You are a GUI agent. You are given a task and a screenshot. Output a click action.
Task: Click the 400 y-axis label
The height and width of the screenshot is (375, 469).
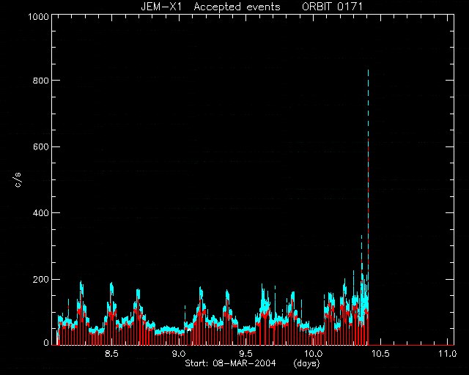(x=40, y=213)
